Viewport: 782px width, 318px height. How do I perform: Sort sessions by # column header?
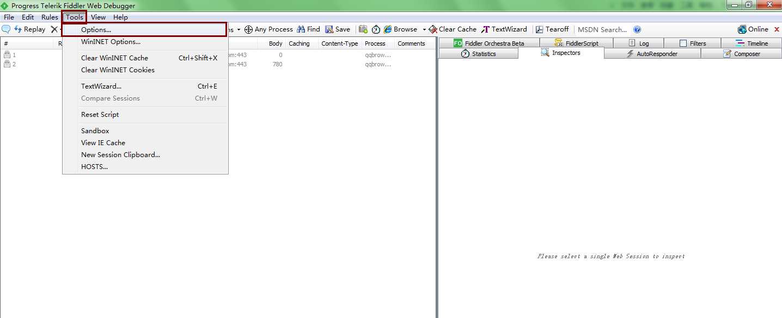27,43
